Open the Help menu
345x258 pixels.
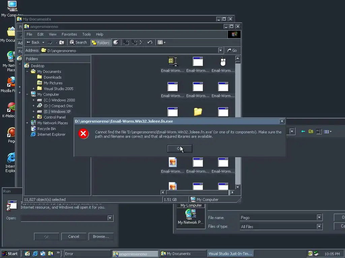coord(99,34)
